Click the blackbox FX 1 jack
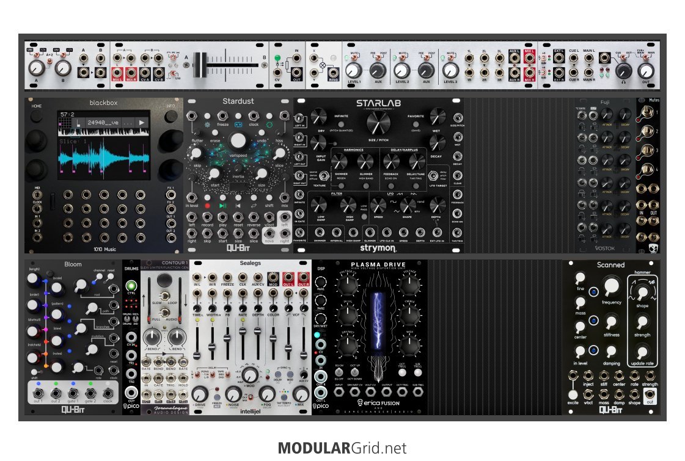685x461 pixels. [170, 195]
